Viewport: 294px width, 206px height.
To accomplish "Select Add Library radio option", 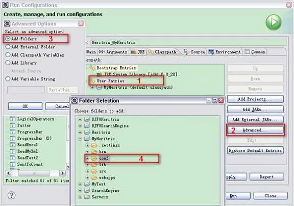I will pos(8,63).
